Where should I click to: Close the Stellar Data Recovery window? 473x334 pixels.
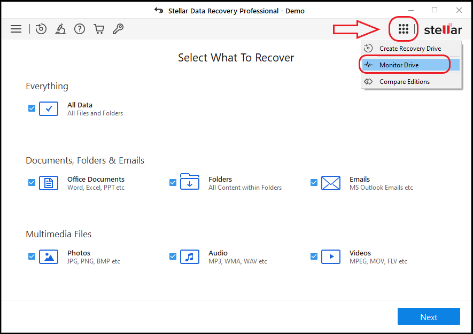459,10
